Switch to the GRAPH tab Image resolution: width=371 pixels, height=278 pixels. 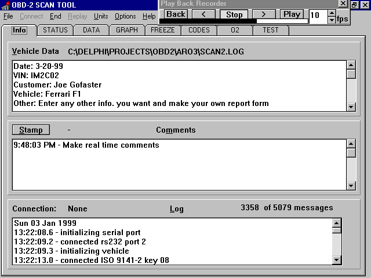coord(127,30)
